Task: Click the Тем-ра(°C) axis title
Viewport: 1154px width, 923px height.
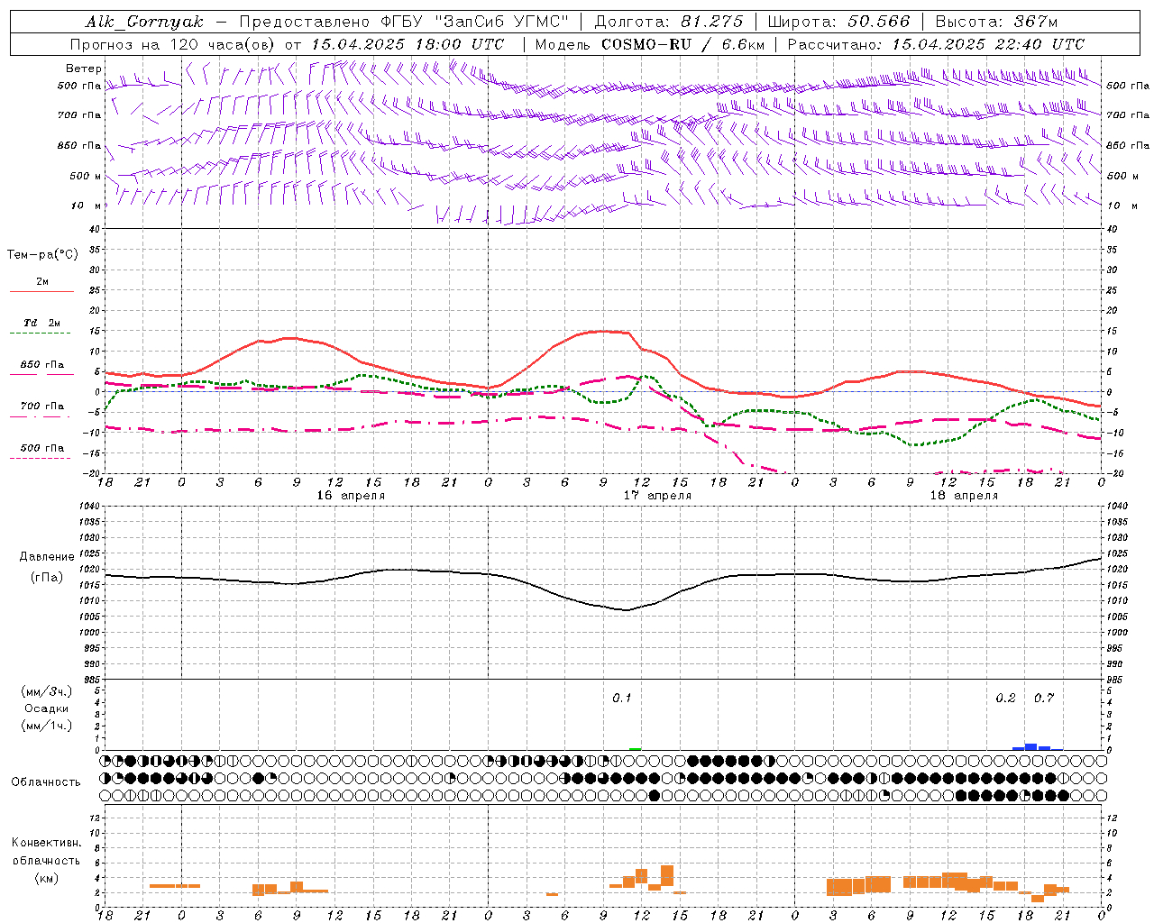Action: [x=42, y=255]
